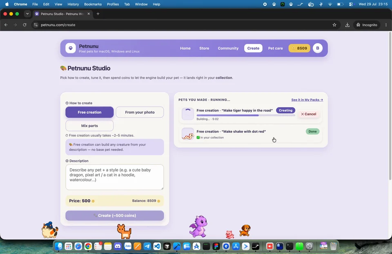Open Reminders from the dock

coord(98,246)
